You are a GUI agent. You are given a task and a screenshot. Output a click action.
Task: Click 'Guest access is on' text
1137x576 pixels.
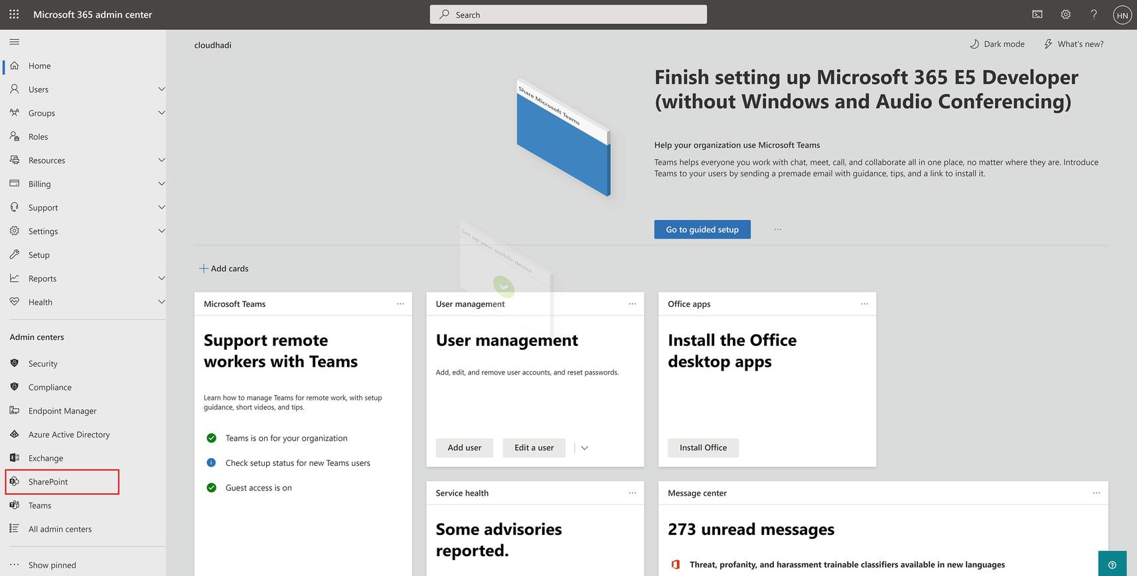[259, 488]
